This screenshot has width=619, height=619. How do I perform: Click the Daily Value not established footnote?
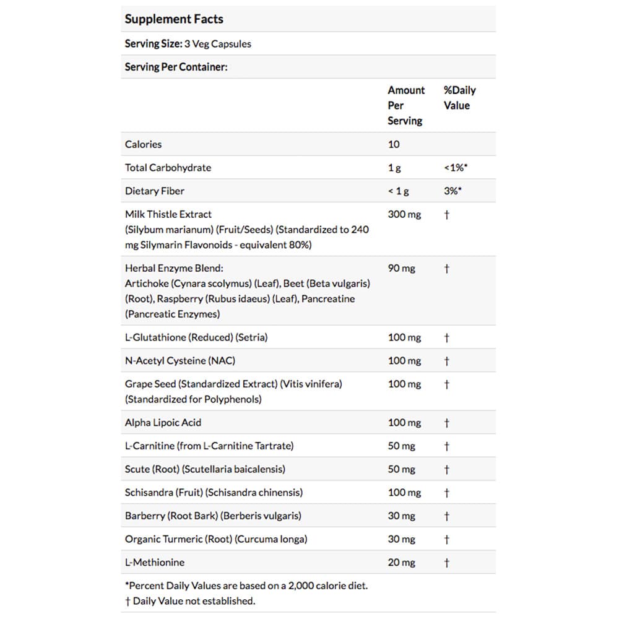[190, 601]
